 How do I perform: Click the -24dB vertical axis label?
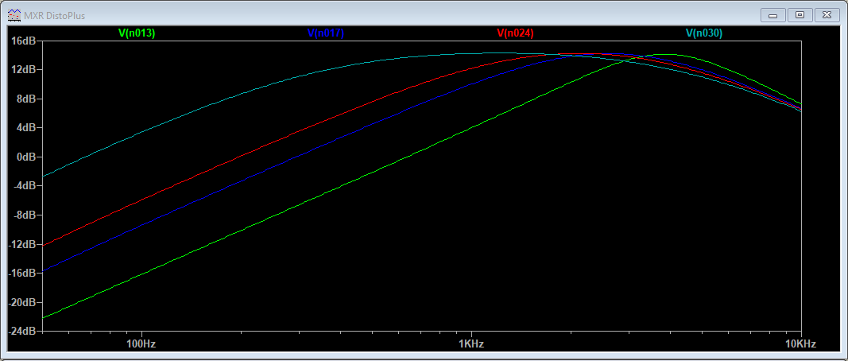pyautogui.click(x=22, y=331)
